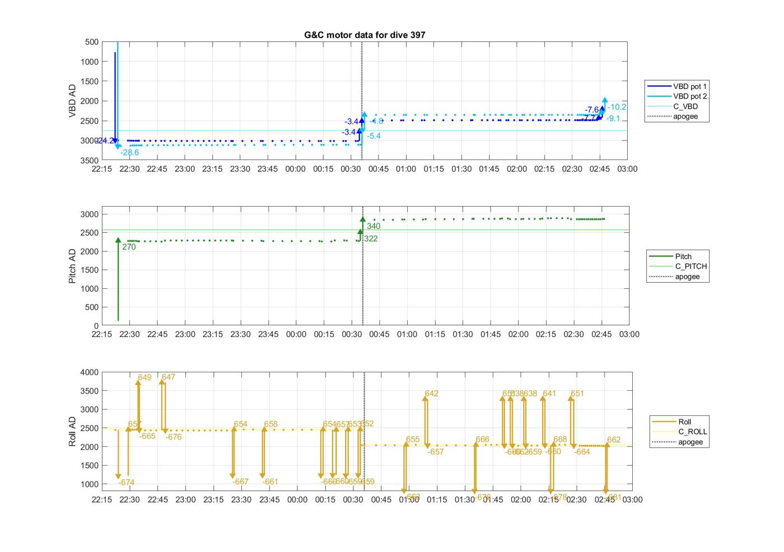
Task: Select the '655' roll data label
Action: click(x=413, y=439)
